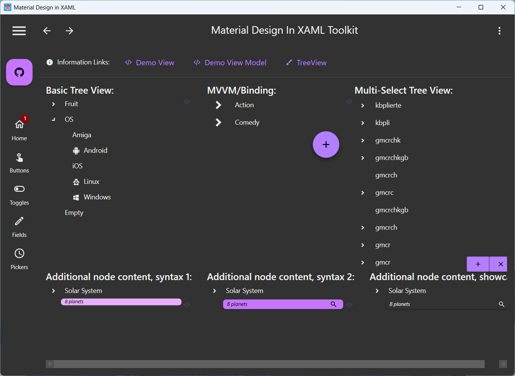Image resolution: width=515 pixels, height=376 pixels.
Task: Select the Android tree item
Action: point(90,150)
